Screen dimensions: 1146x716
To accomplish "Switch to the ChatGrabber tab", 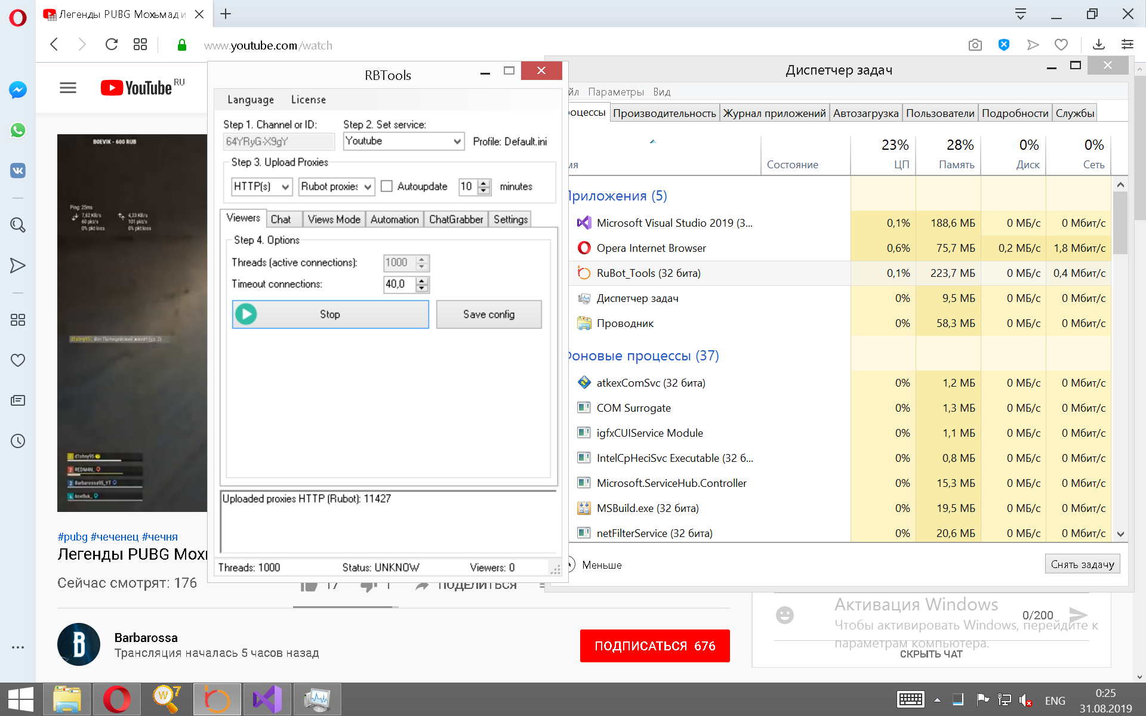I will tap(455, 220).
